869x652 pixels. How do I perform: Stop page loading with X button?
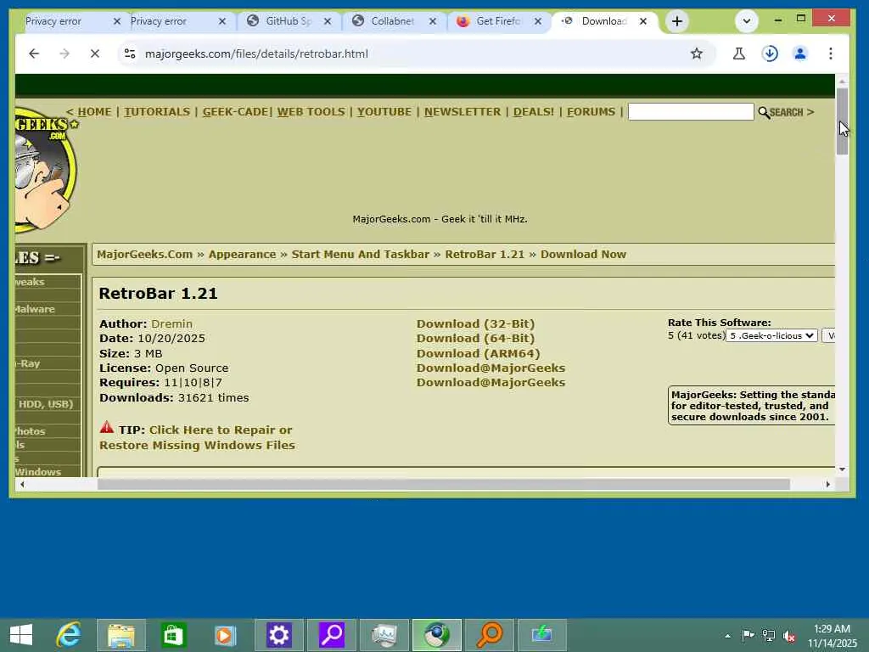coord(95,53)
